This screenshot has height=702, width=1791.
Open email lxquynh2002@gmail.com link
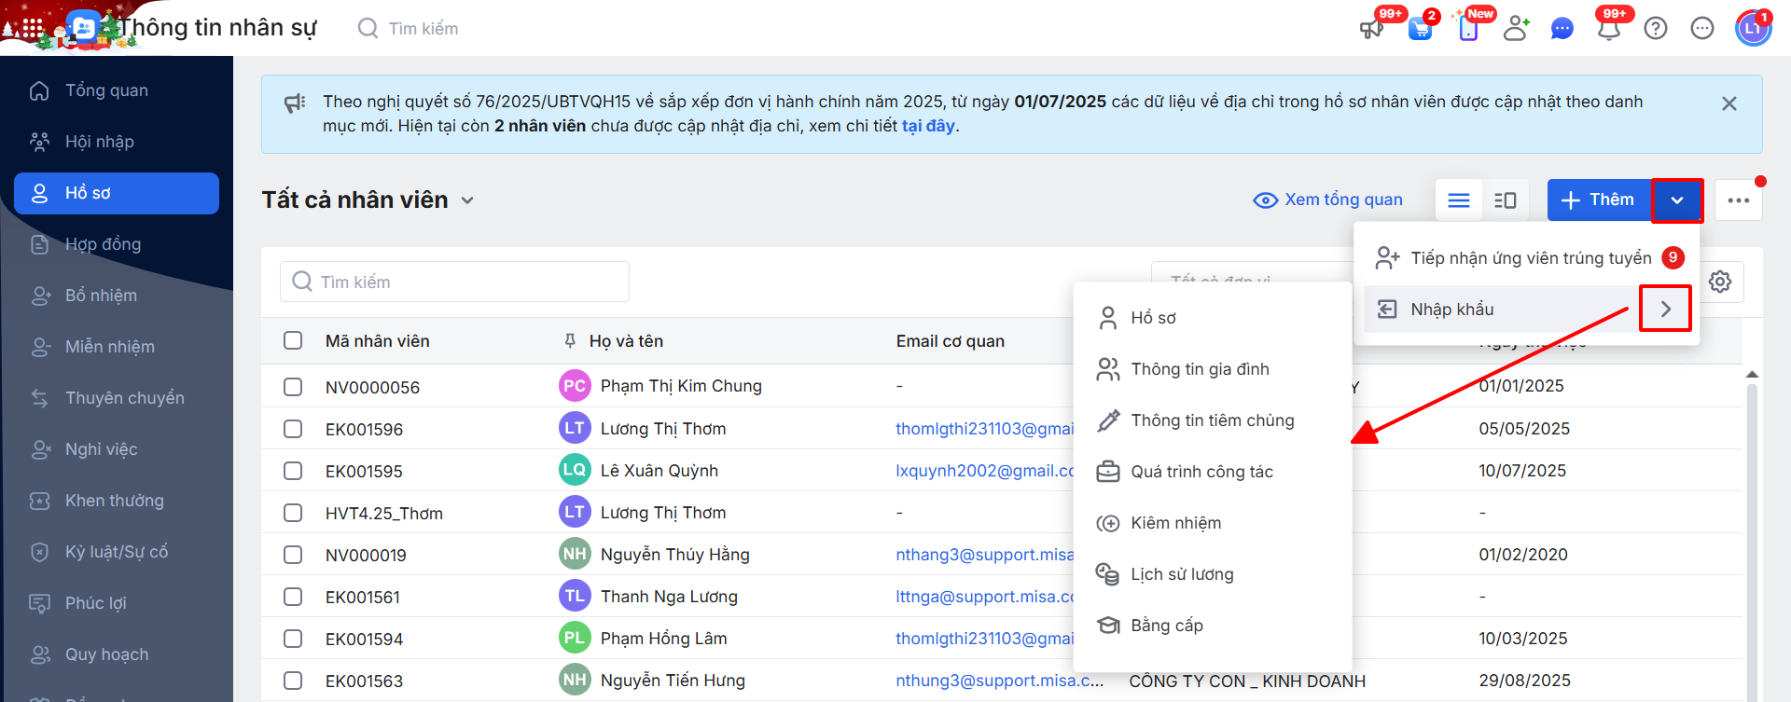[985, 471]
